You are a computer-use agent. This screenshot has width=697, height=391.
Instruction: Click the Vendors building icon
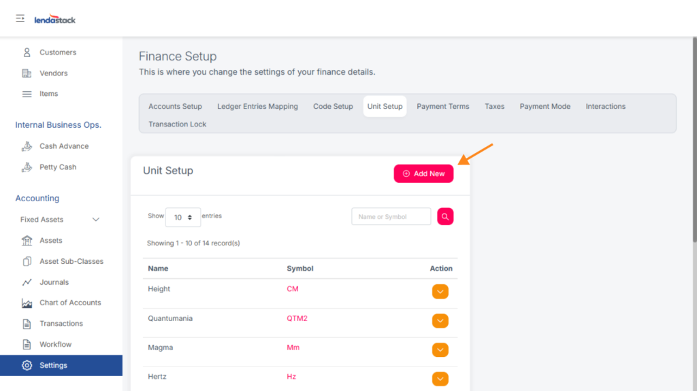click(x=27, y=73)
